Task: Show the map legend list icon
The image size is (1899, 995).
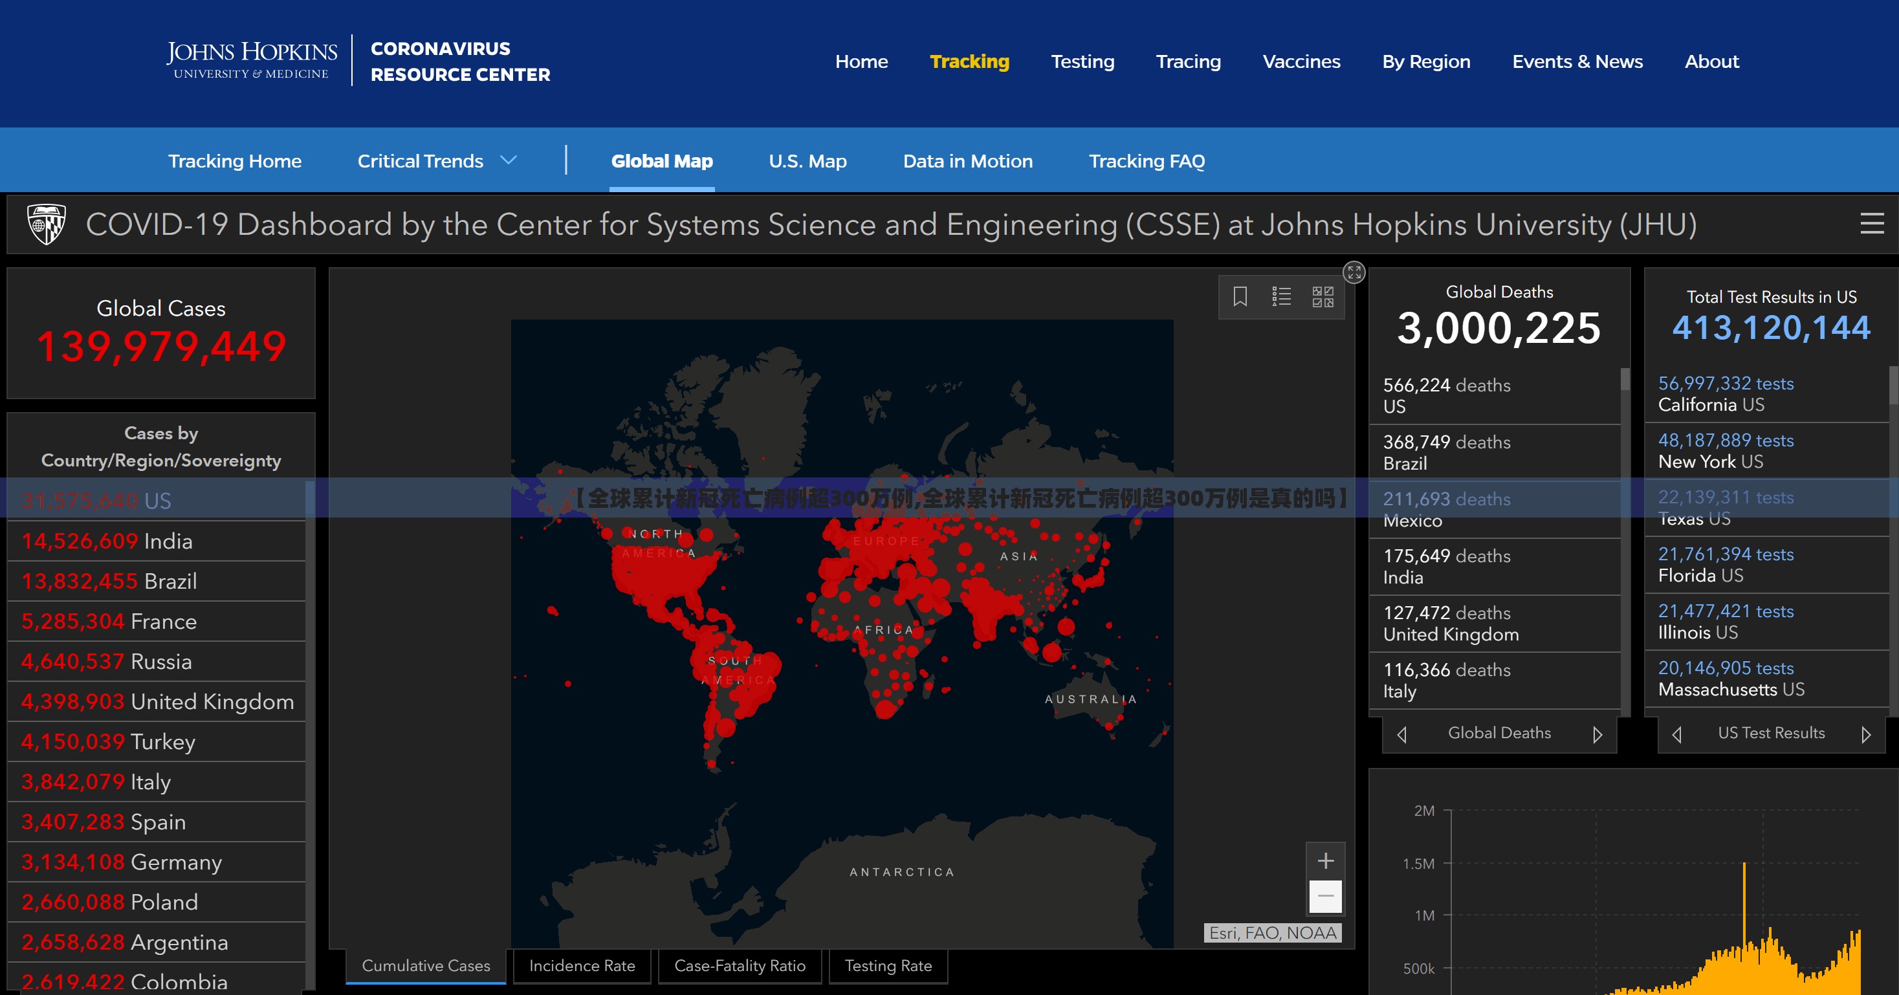Action: 1281,296
